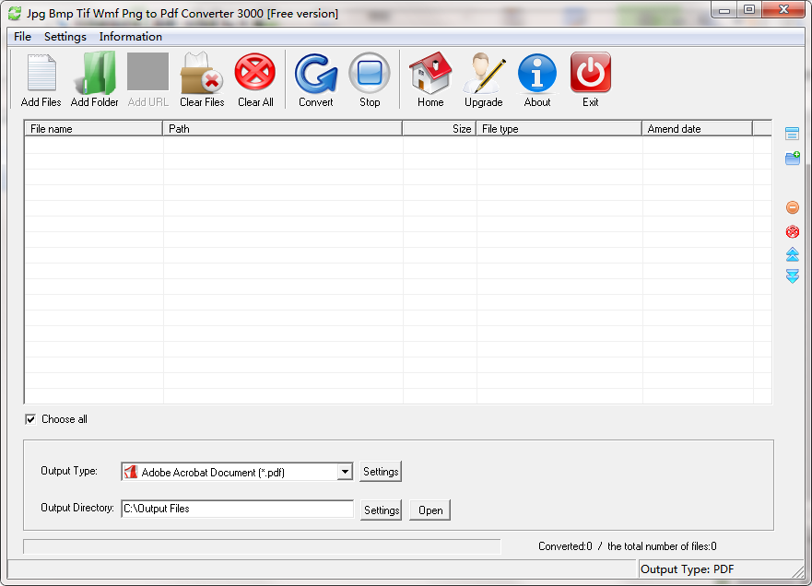Click the blue double-down arrow move icon
The height and width of the screenshot is (586, 812).
792,276
